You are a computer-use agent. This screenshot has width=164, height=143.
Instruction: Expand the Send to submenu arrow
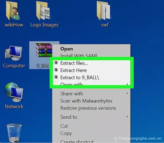coord(127,117)
